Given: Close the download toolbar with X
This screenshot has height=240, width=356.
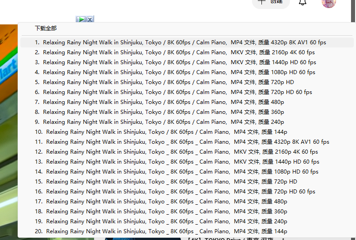Looking at the screenshot, I should point(90,19).
